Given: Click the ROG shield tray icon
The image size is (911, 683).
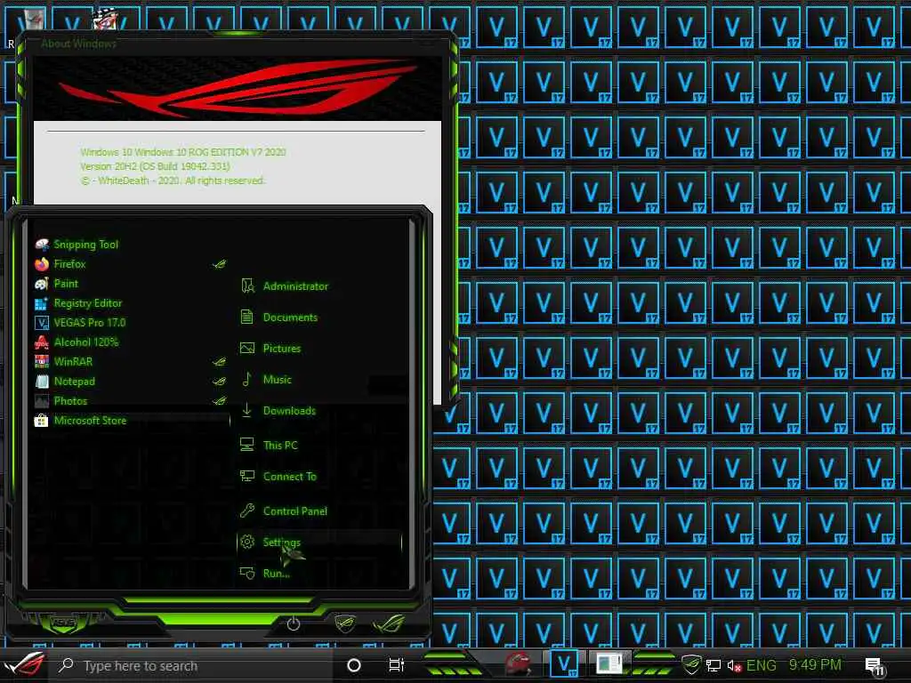Looking at the screenshot, I should coord(691,665).
